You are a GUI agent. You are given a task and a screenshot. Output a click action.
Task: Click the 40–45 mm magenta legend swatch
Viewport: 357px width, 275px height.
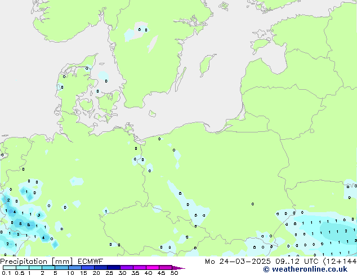coord(153,268)
